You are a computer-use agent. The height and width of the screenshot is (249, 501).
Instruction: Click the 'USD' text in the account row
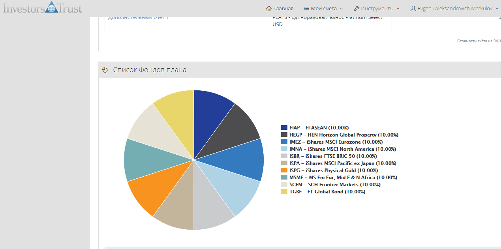[278, 24]
